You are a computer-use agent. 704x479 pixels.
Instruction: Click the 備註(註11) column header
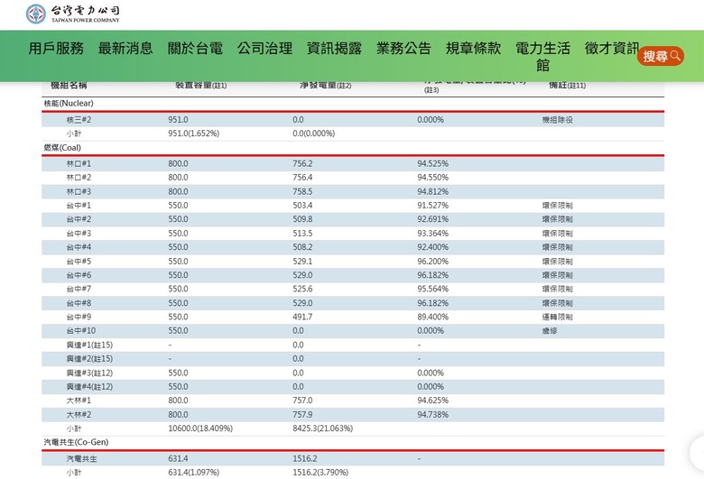[568, 86]
